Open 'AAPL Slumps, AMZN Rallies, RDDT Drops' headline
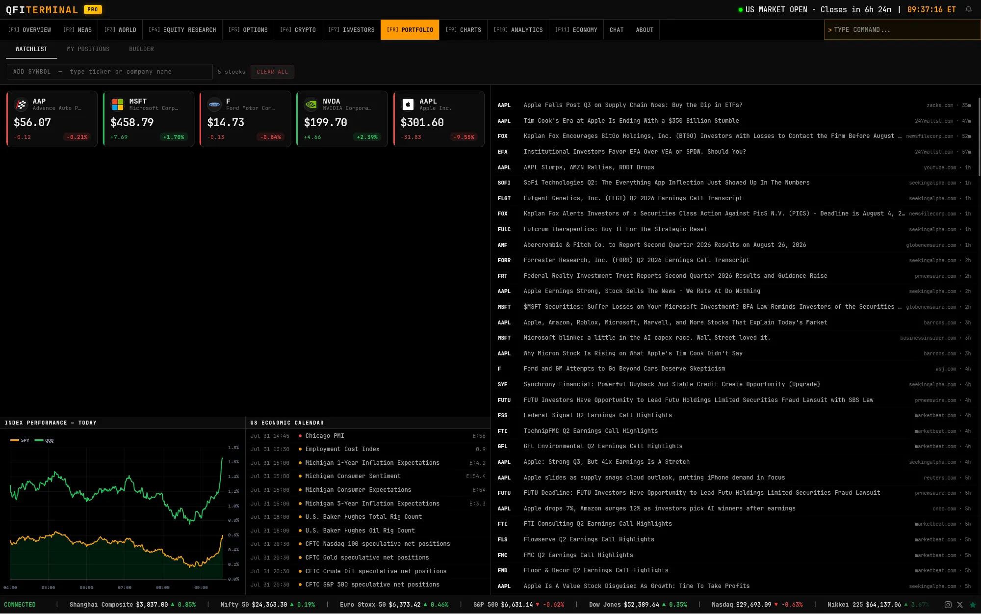 pos(589,167)
